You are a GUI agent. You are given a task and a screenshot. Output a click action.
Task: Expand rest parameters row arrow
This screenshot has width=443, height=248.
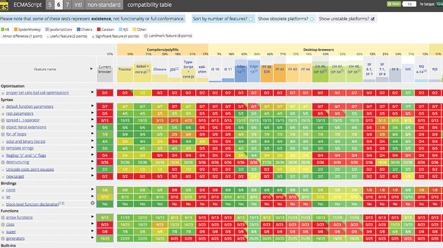pyautogui.click(x=93, y=113)
